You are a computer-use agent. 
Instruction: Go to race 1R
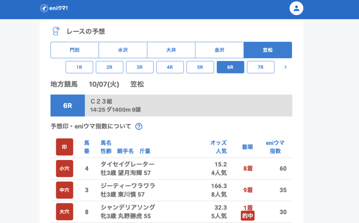(x=79, y=67)
